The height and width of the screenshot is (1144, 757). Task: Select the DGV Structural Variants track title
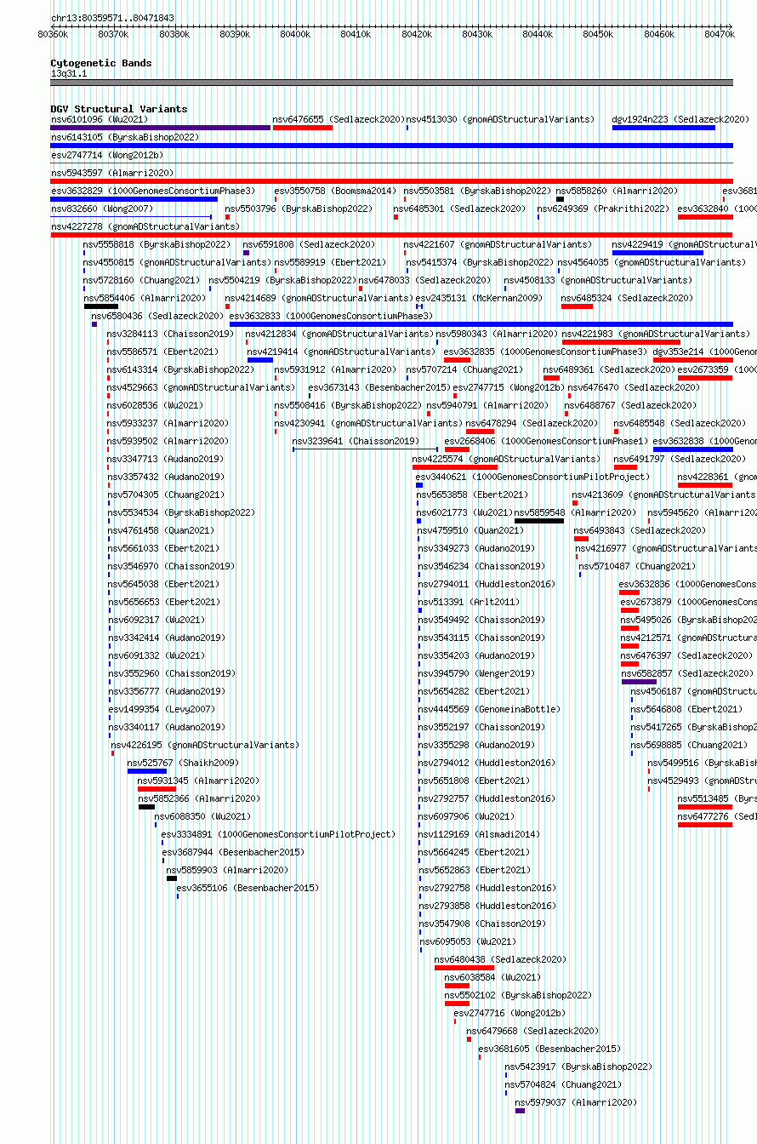coord(119,109)
